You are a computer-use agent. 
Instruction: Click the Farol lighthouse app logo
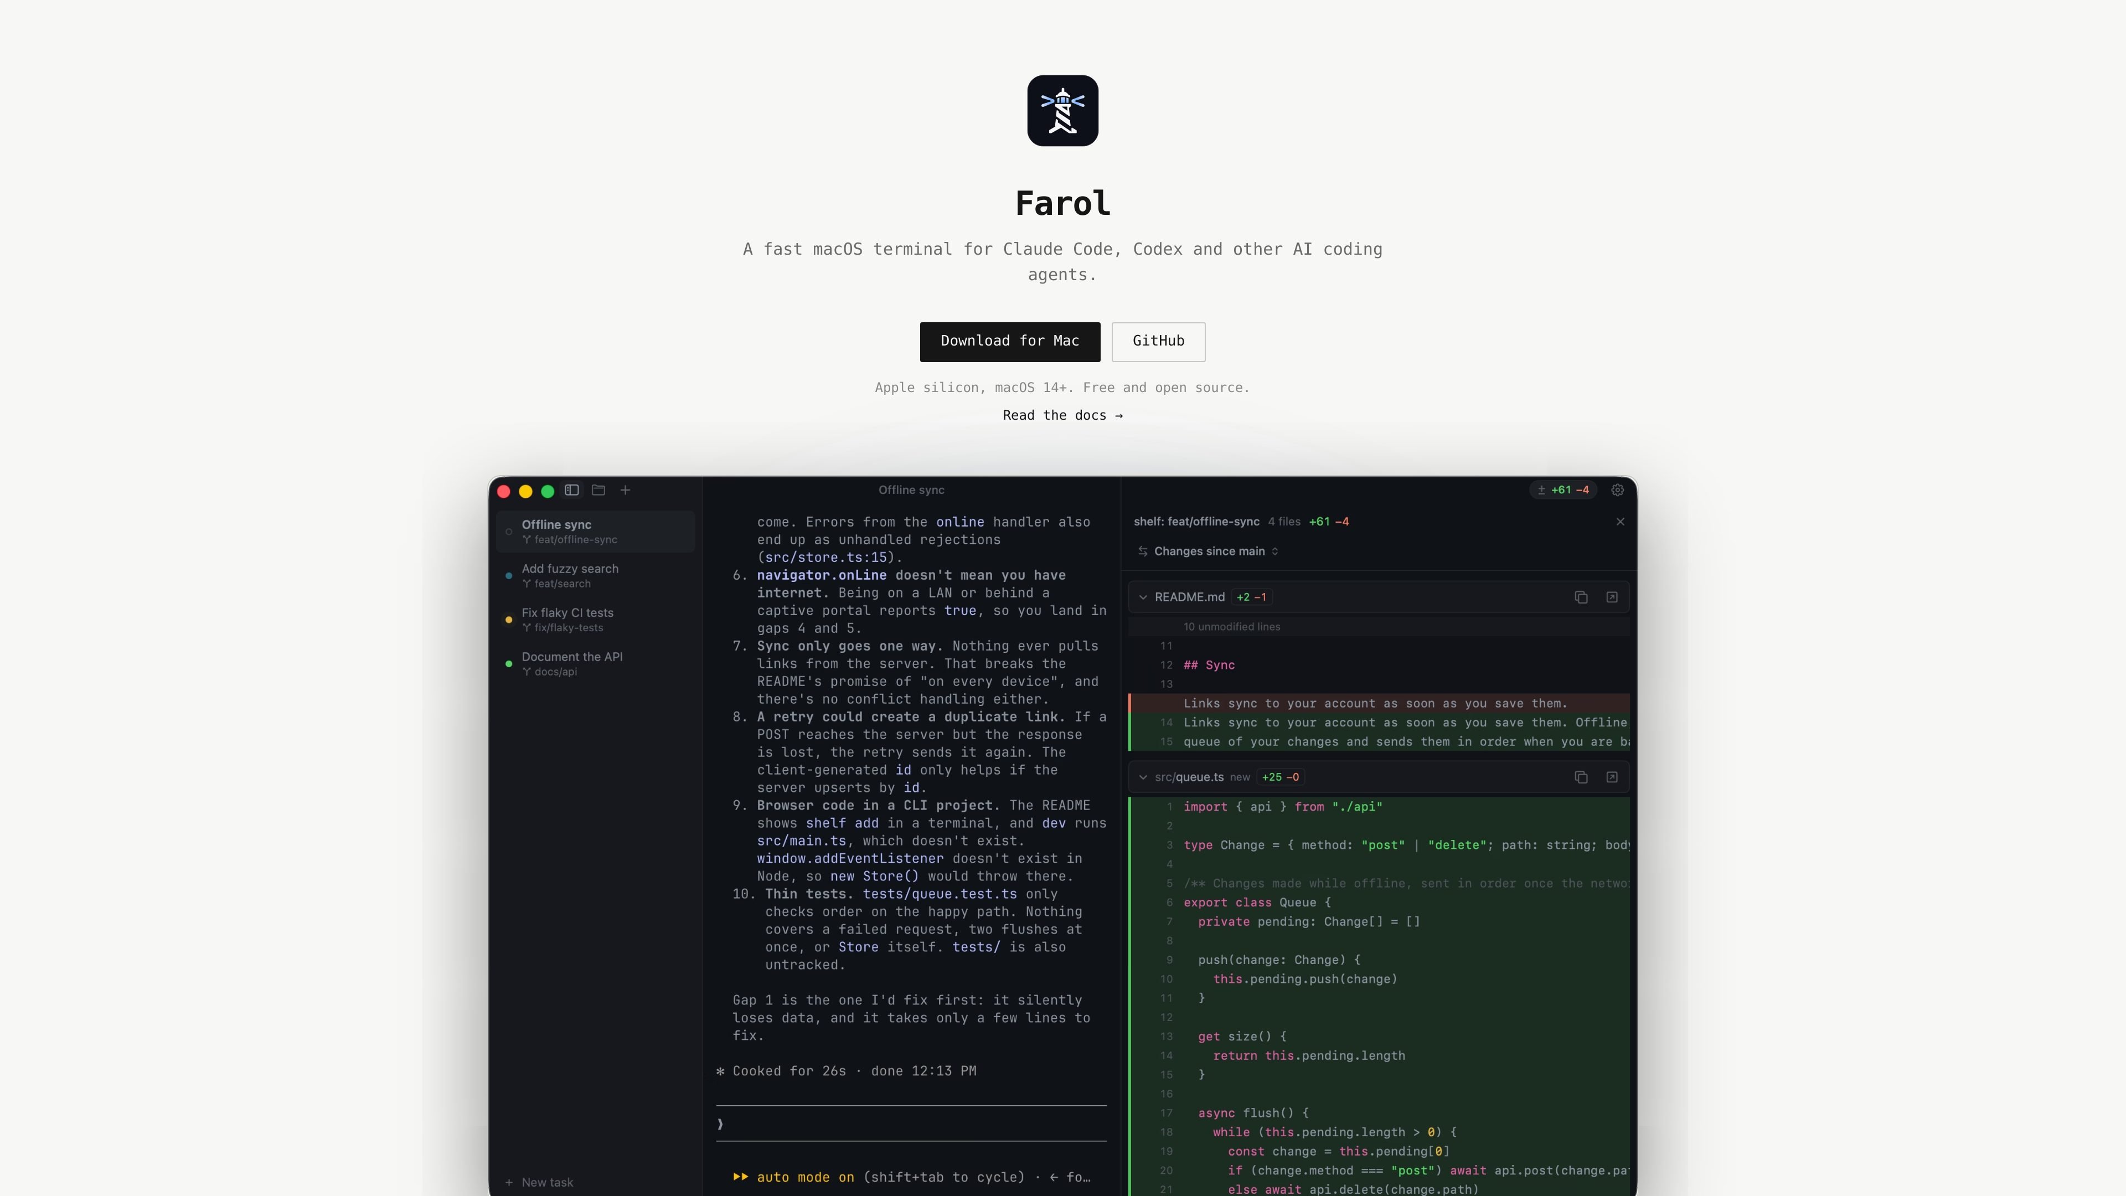coord(1062,111)
